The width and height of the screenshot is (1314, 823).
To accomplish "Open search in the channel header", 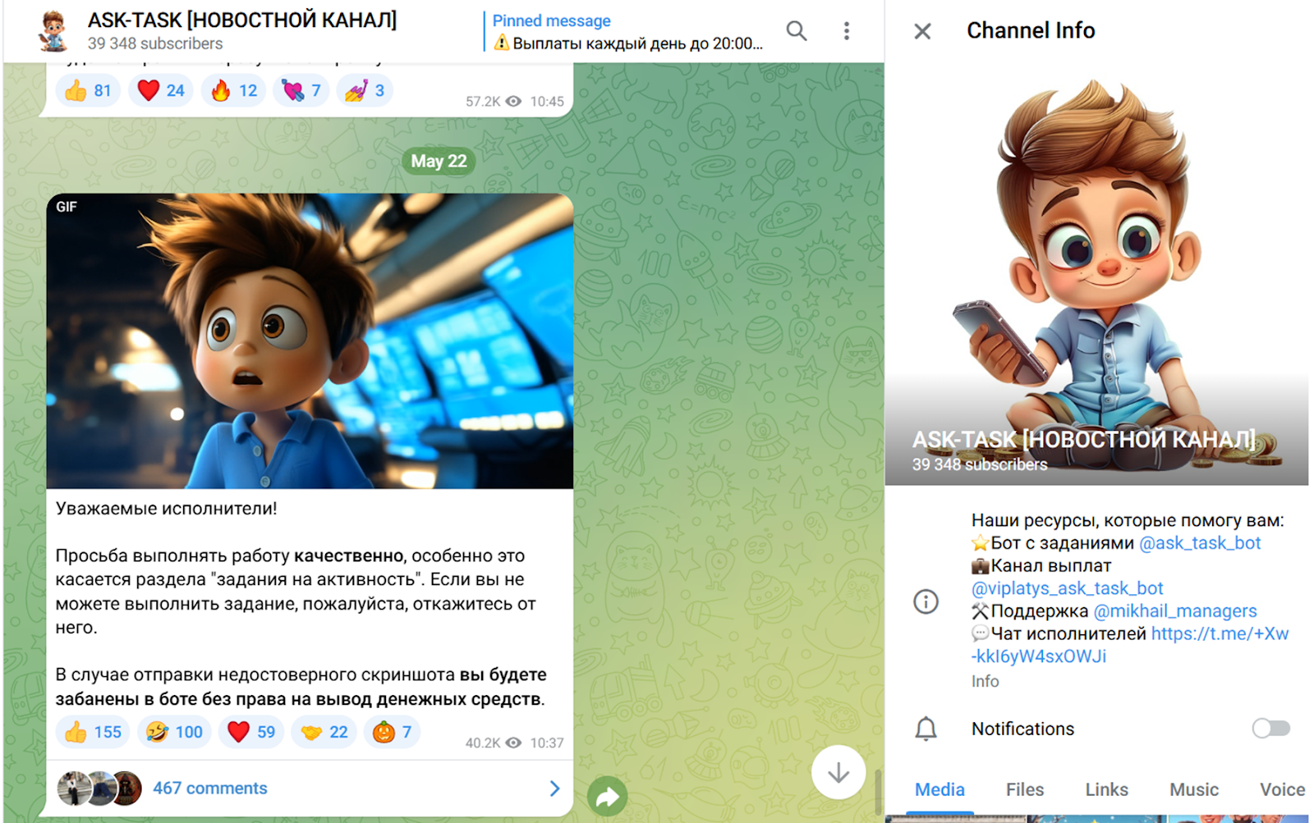I will coord(796,31).
